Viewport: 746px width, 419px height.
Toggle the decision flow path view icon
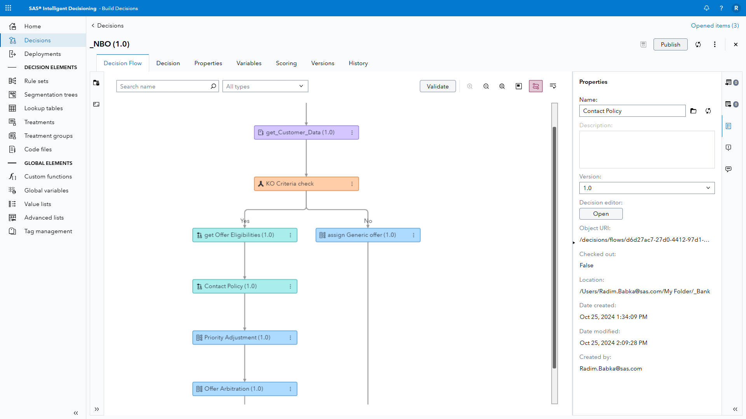coord(535,86)
